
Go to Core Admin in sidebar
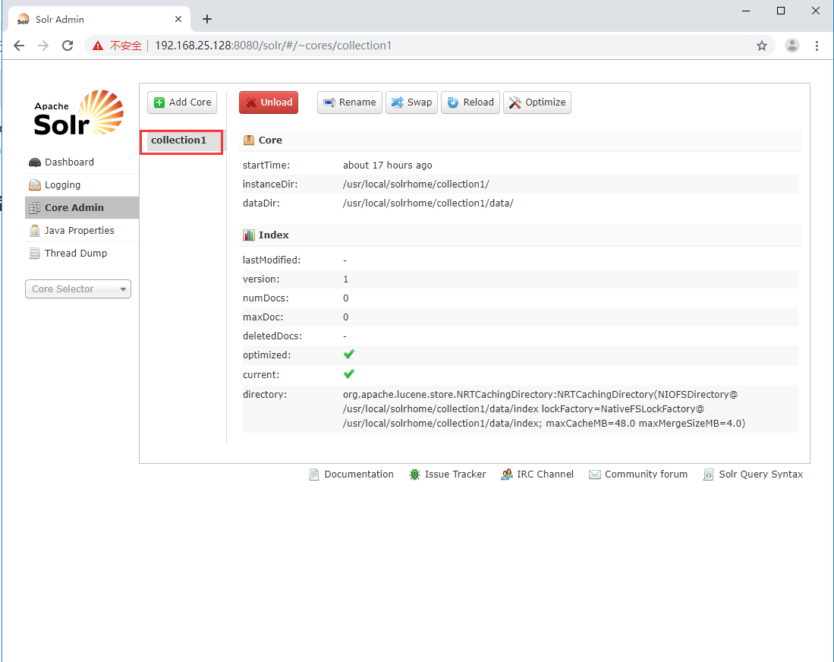tap(82, 207)
